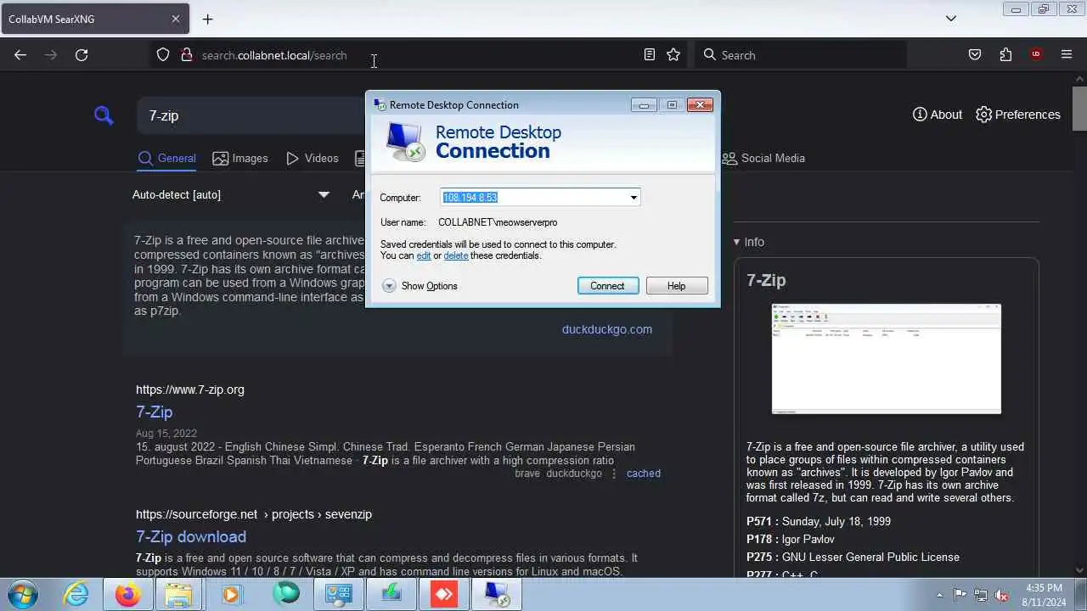Reload the page in Firefox

pos(82,55)
